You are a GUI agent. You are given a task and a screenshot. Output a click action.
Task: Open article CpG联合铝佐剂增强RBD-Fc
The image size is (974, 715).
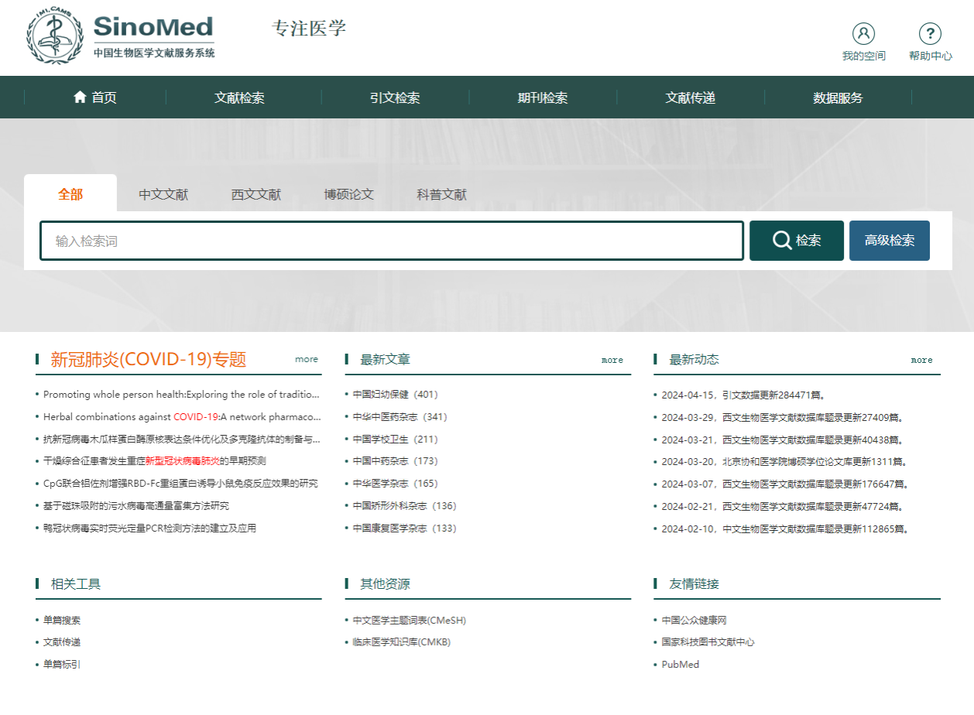[x=180, y=484]
